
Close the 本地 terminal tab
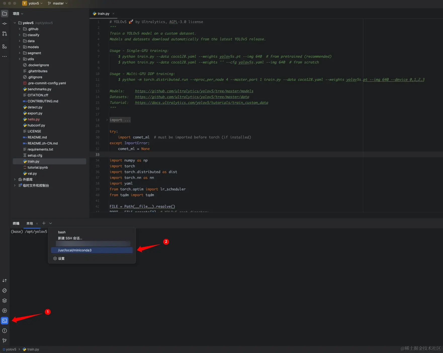click(x=37, y=224)
